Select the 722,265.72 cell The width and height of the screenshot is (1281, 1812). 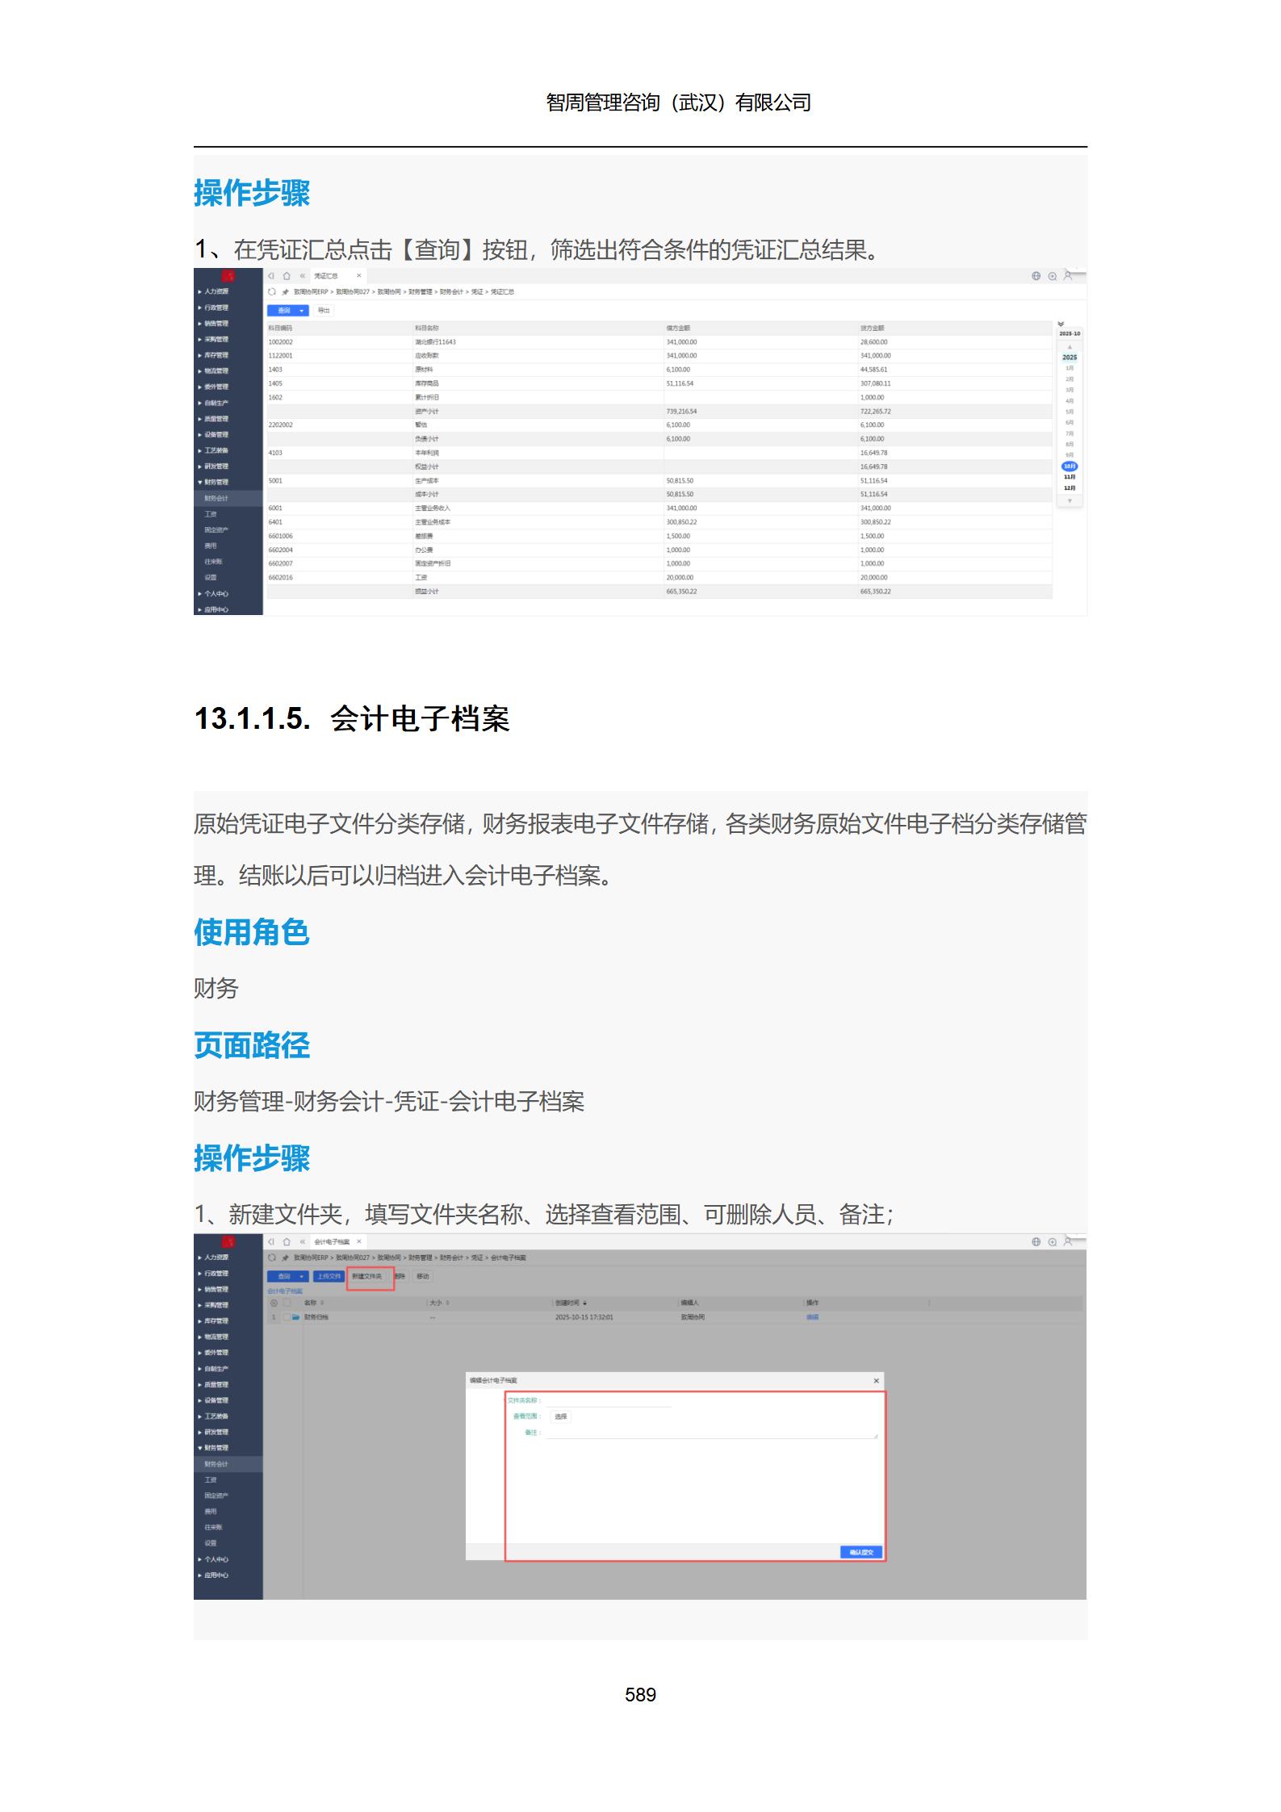tap(955, 412)
